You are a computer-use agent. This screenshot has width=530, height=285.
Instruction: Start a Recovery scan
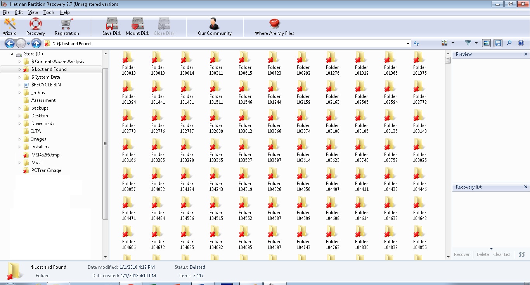coord(35,26)
